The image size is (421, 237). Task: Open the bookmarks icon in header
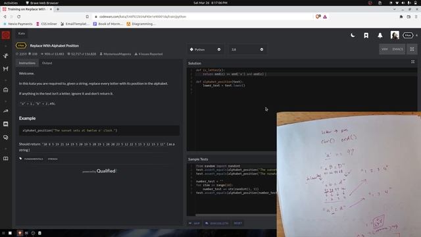[366, 36]
